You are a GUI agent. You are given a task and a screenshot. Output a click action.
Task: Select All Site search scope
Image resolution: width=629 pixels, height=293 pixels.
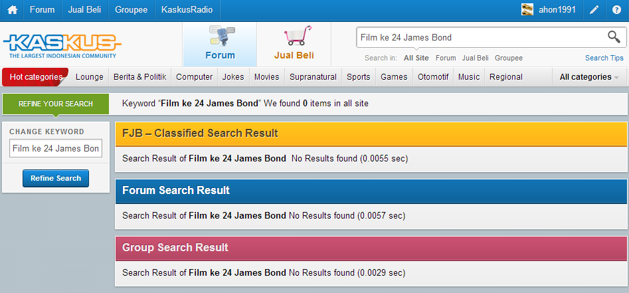pos(416,58)
